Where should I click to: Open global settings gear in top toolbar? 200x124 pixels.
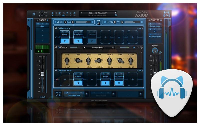point(56,13)
